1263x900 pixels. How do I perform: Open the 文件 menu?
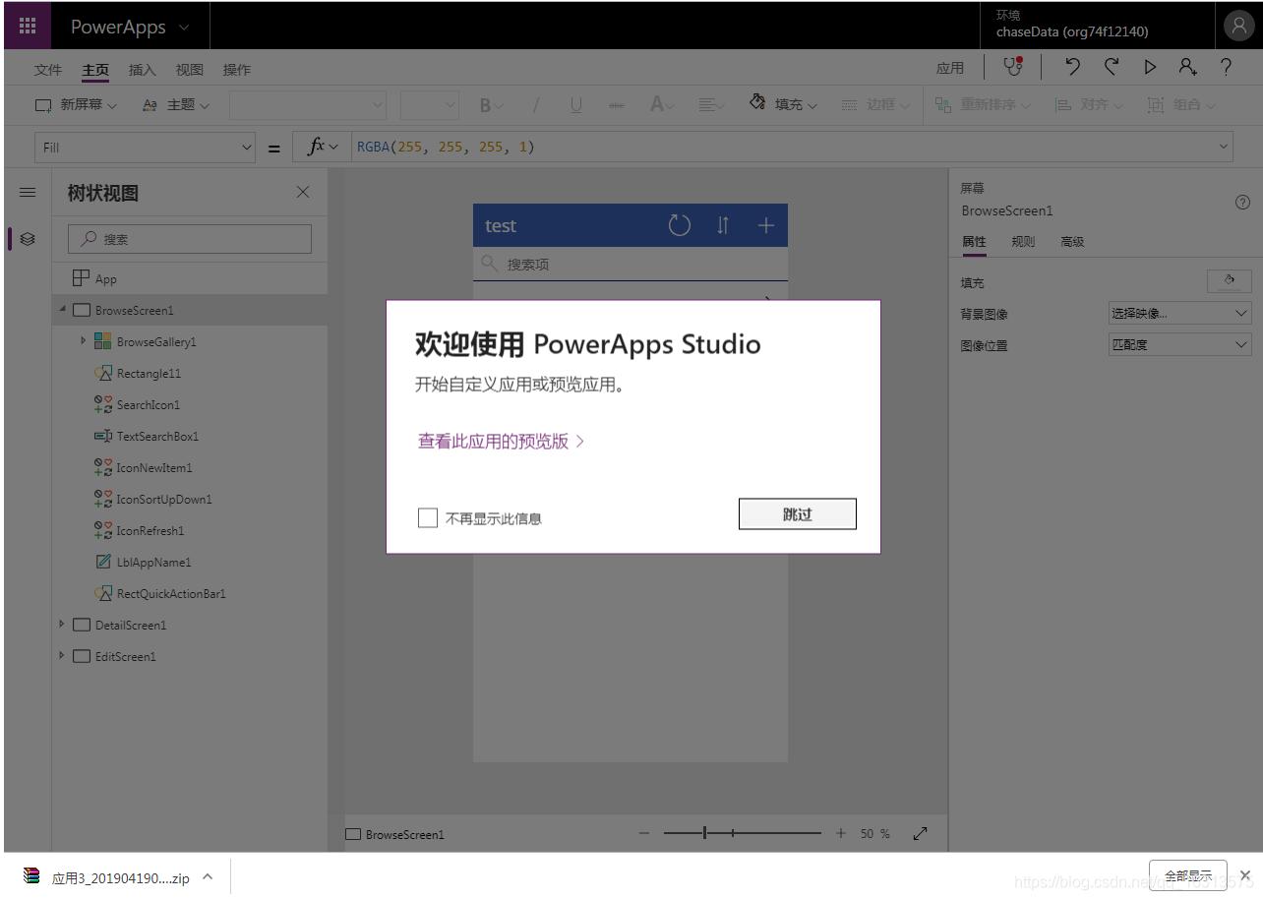click(x=48, y=70)
